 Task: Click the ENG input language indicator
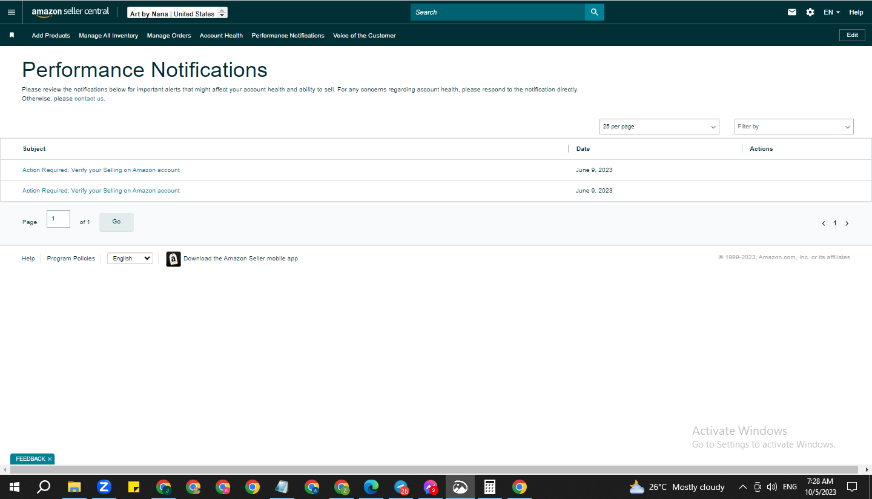(790, 487)
